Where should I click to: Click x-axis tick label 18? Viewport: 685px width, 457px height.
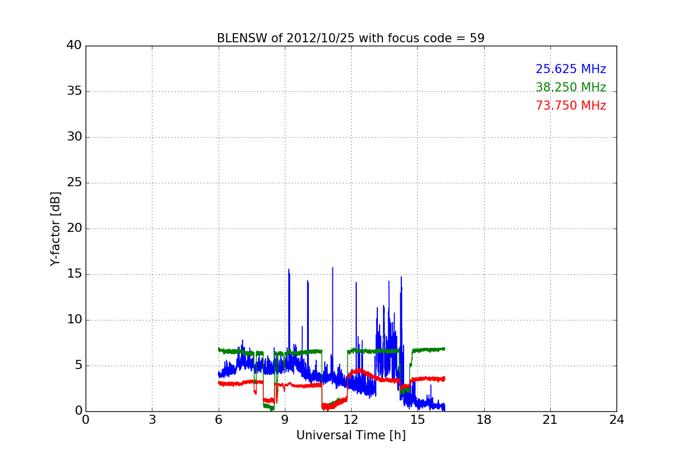[x=484, y=420]
